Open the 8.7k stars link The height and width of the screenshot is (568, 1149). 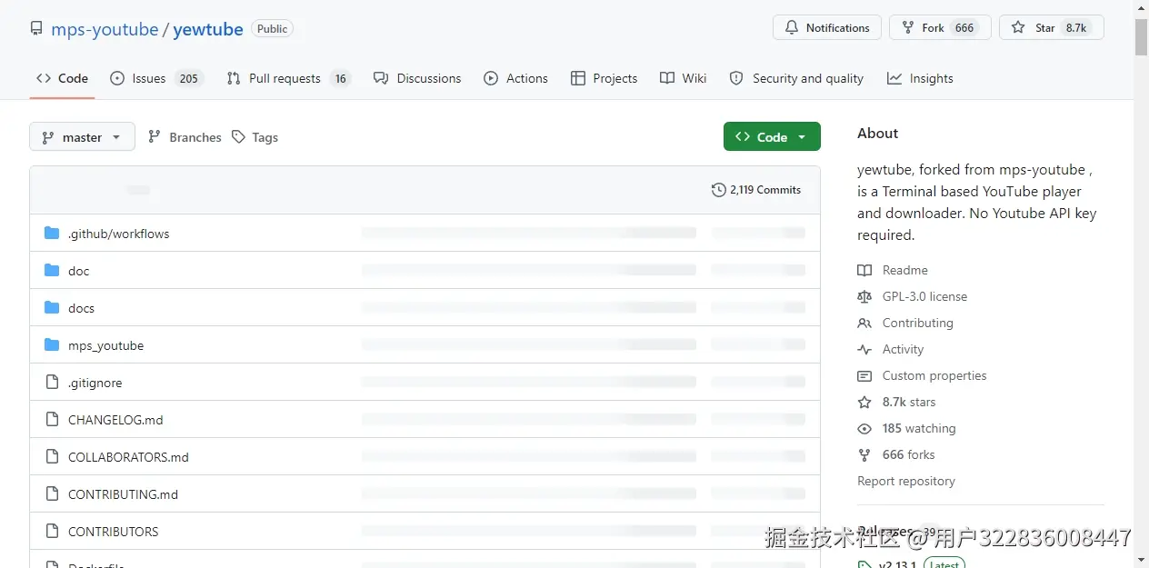909,402
